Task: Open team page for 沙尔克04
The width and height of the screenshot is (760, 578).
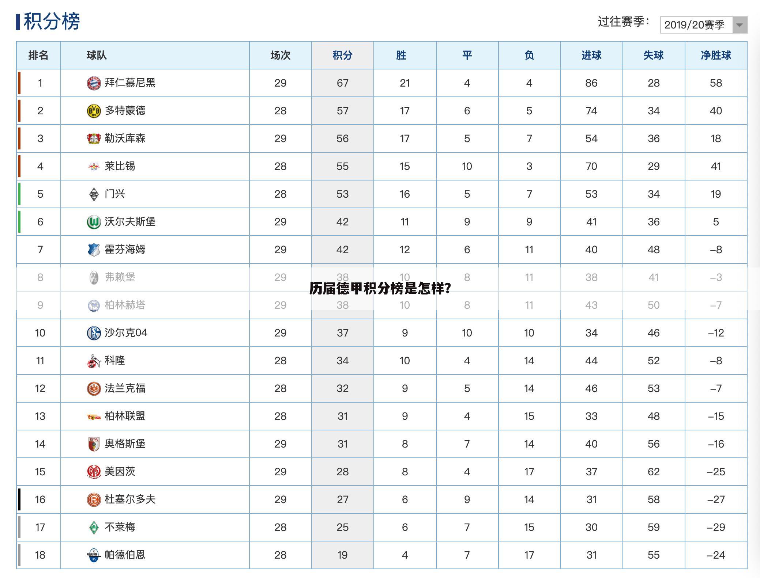Action: (126, 333)
